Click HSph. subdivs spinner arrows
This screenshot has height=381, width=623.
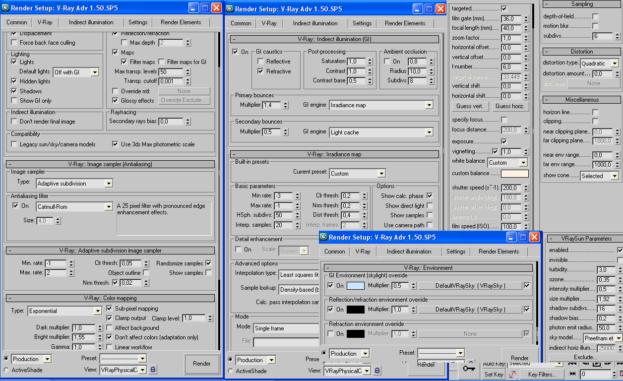pos(297,215)
